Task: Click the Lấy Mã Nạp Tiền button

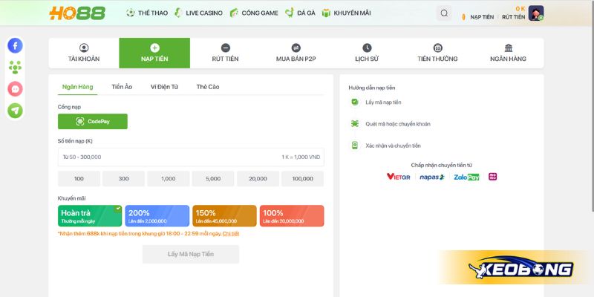Action: click(191, 254)
